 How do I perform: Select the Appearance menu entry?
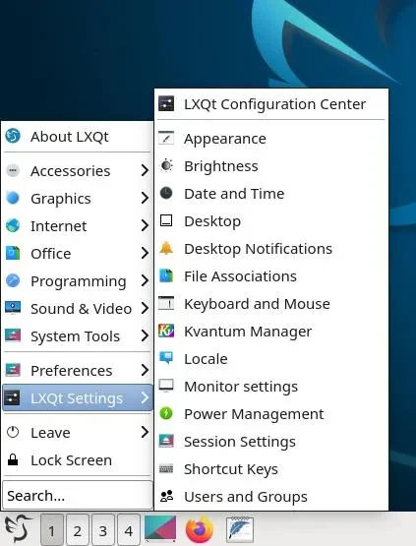[271, 139]
